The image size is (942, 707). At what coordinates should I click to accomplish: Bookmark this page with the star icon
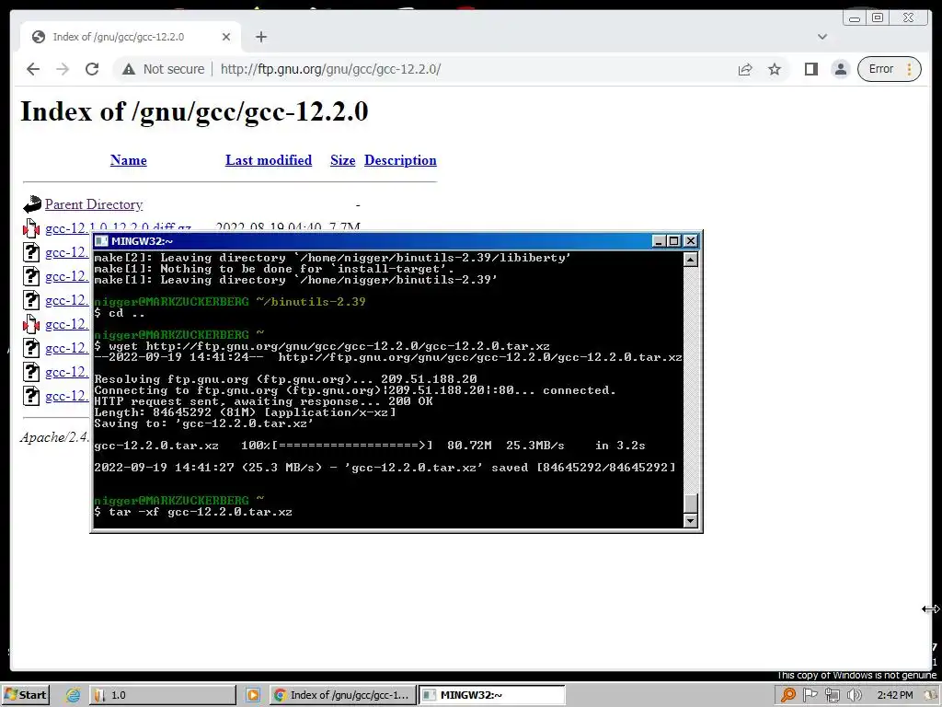click(775, 69)
